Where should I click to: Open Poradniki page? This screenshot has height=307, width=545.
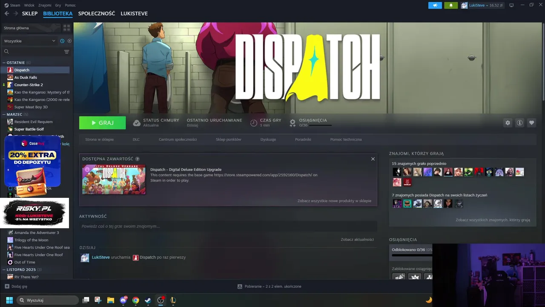pyautogui.click(x=303, y=139)
